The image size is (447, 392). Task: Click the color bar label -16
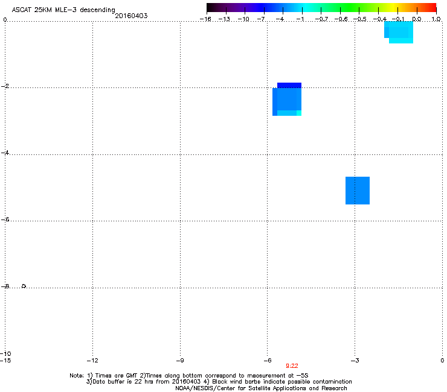tap(205, 19)
